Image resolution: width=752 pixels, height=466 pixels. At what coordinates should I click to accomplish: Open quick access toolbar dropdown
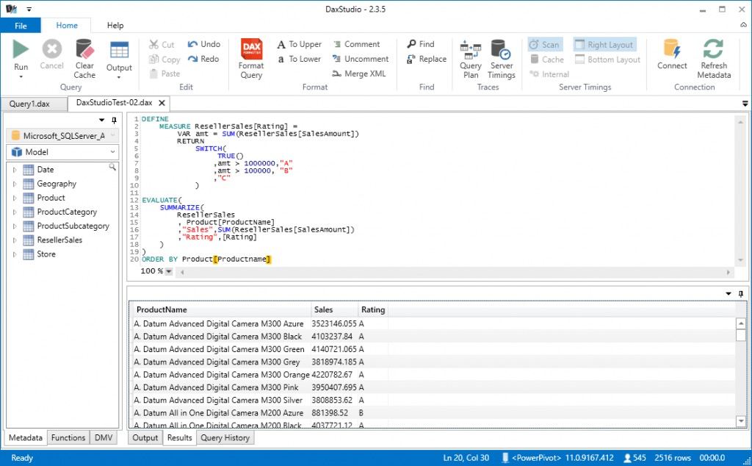pos(29,9)
